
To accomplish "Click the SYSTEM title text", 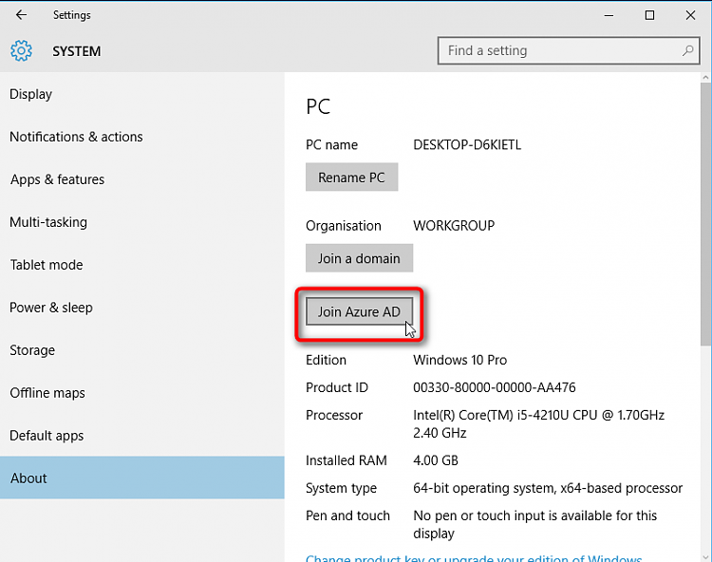I will [77, 51].
